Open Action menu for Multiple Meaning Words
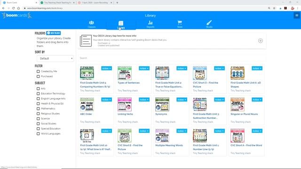This screenshot has height=169, width=301. click(x=182, y=131)
